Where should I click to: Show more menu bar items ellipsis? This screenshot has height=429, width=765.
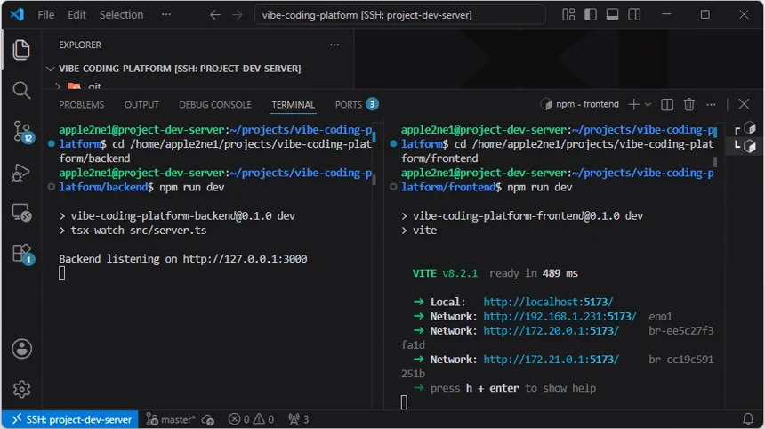166,14
